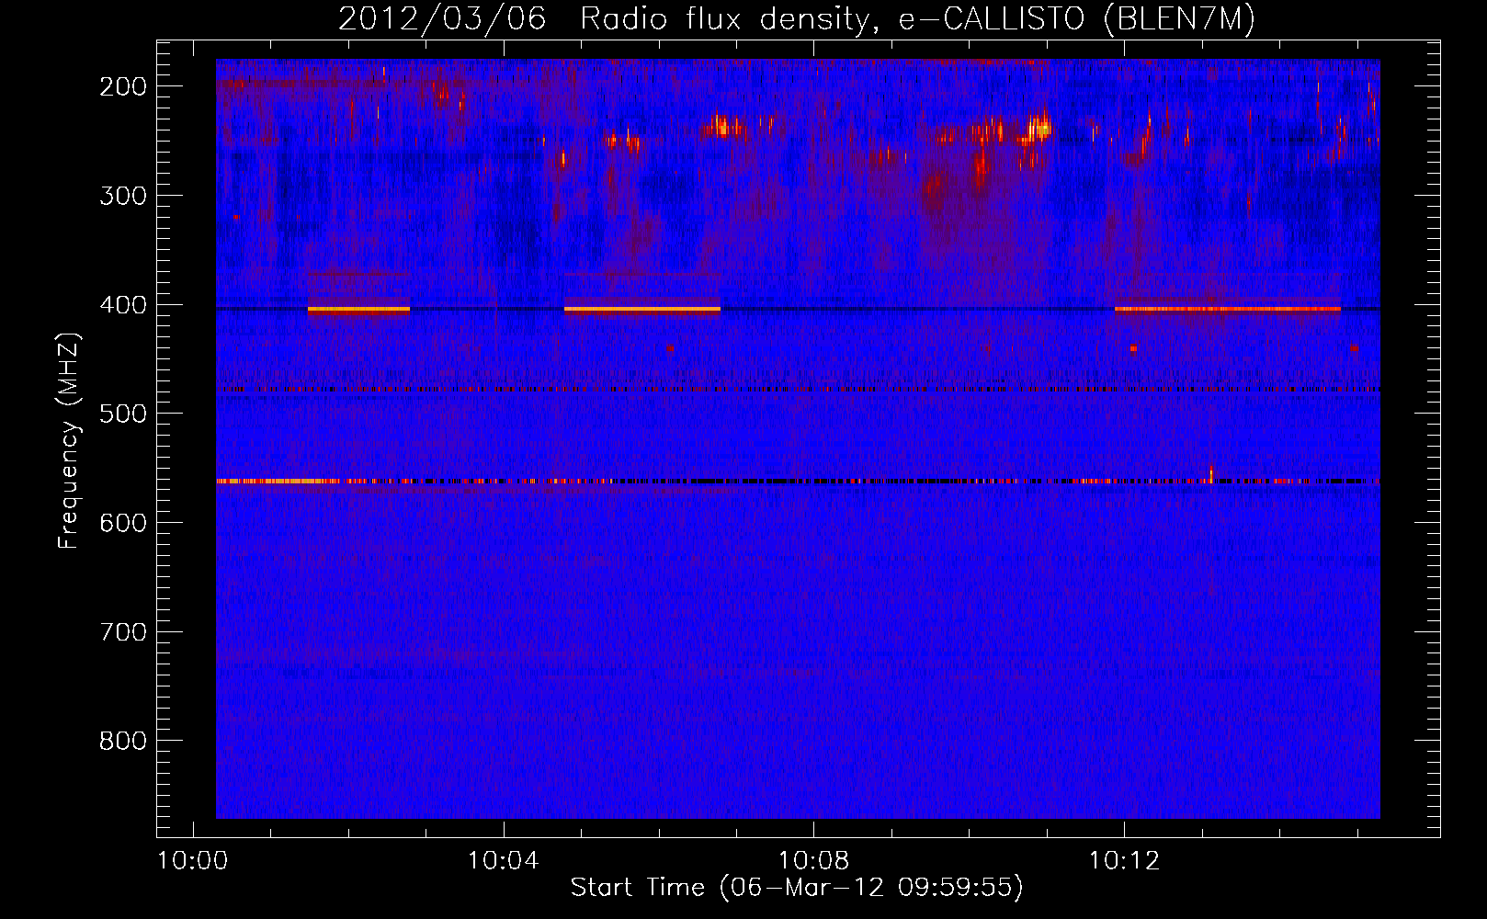Click the 300 frequency tick label
Viewport: 1487px width, 919px height.
point(123,196)
